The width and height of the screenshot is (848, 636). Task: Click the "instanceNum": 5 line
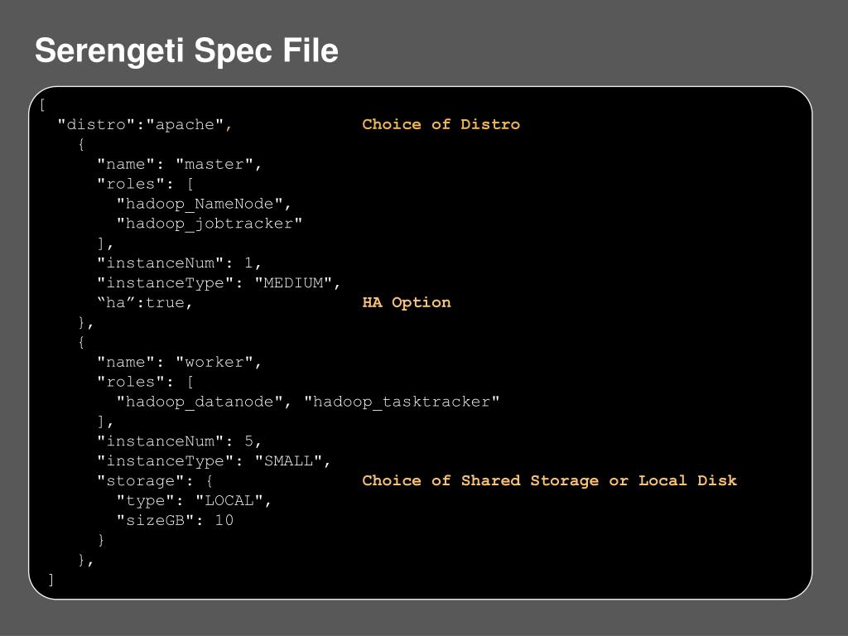tap(180, 441)
